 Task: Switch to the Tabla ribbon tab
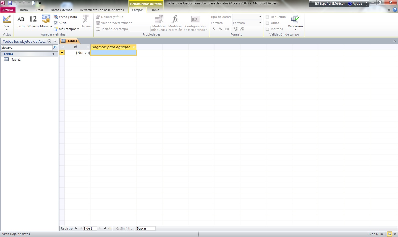click(x=155, y=10)
